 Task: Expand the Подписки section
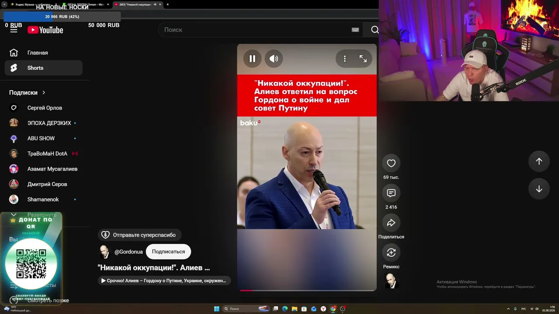[28, 92]
